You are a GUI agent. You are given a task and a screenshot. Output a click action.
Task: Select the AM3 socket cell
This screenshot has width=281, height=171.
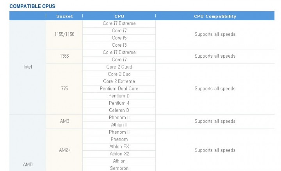pyautogui.click(x=64, y=121)
